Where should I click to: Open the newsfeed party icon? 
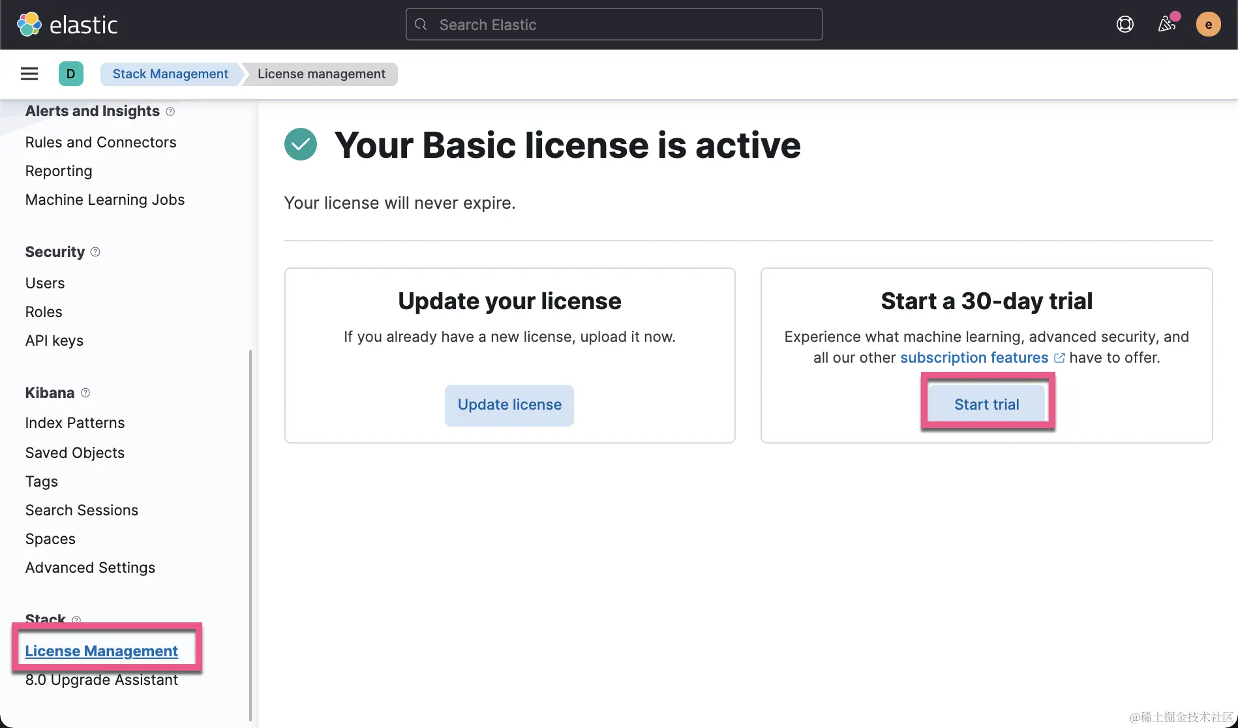point(1167,25)
